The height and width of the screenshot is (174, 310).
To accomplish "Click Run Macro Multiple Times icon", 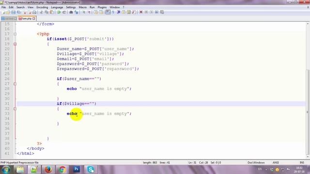I will (x=156, y=12).
